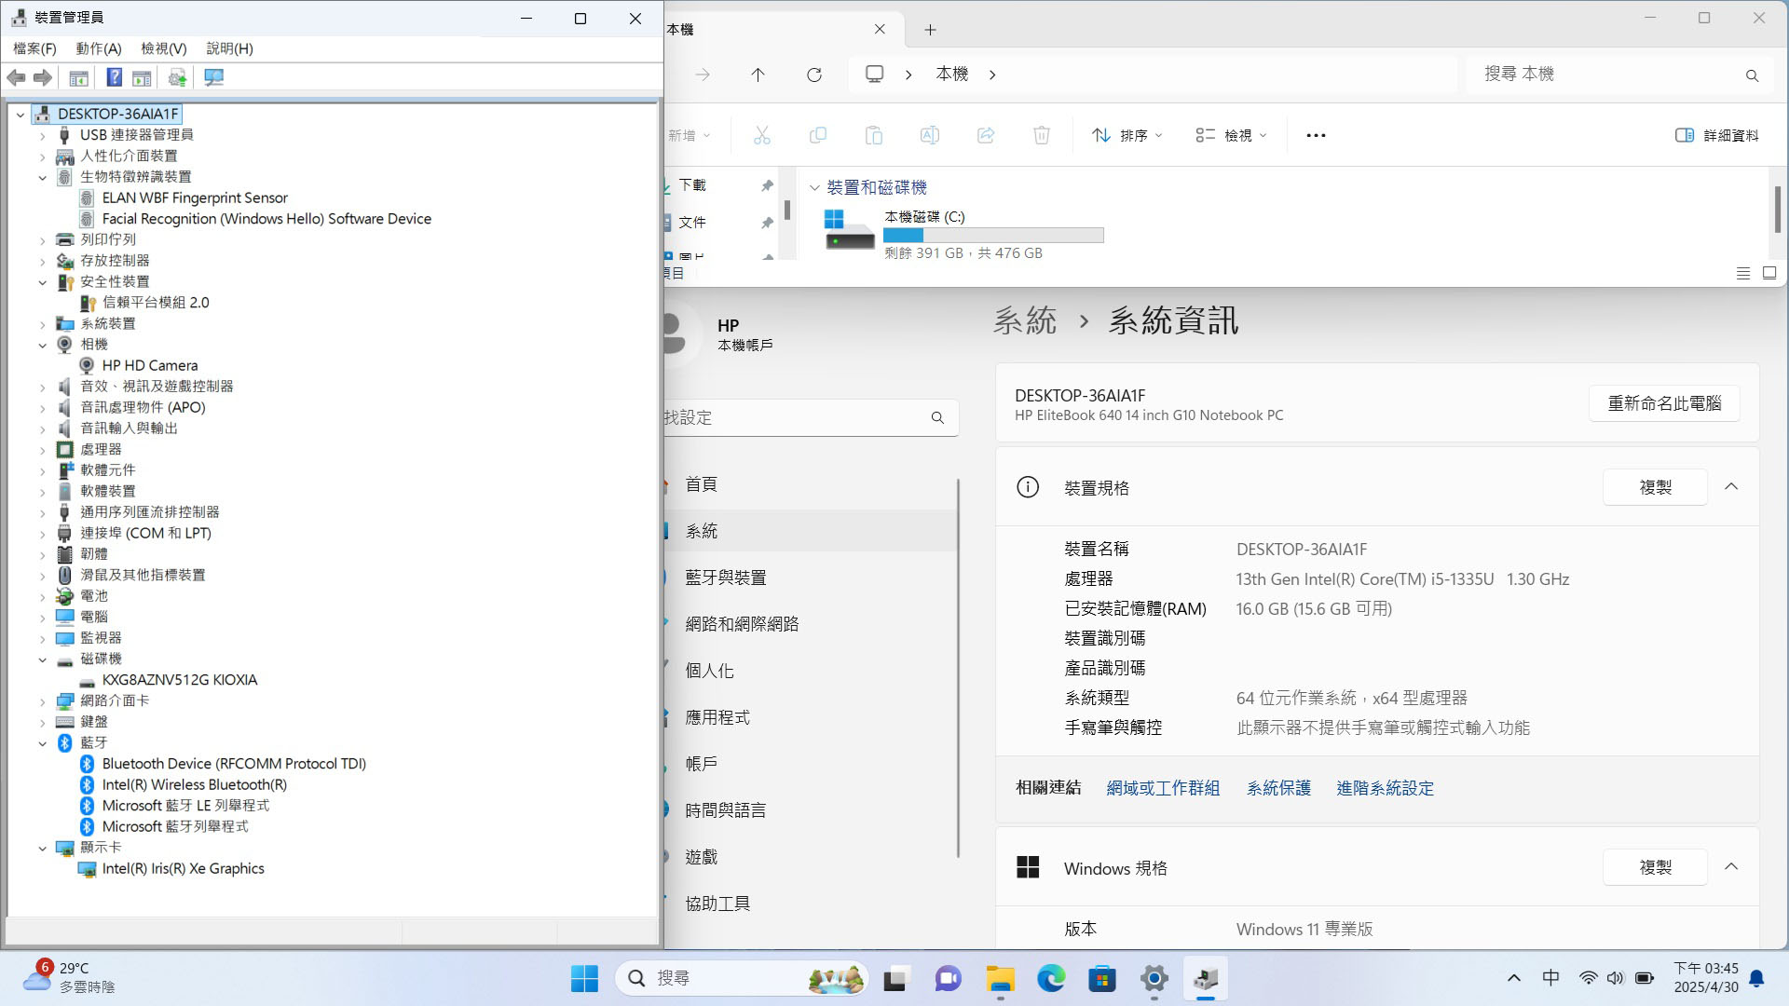Open the notification bell in system tray
Image resolution: width=1789 pixels, height=1006 pixels.
pos(1756,978)
